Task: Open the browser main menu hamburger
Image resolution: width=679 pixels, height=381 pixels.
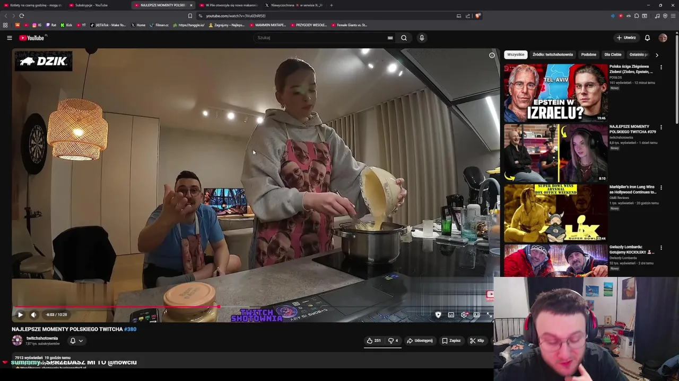Action: [x=673, y=16]
